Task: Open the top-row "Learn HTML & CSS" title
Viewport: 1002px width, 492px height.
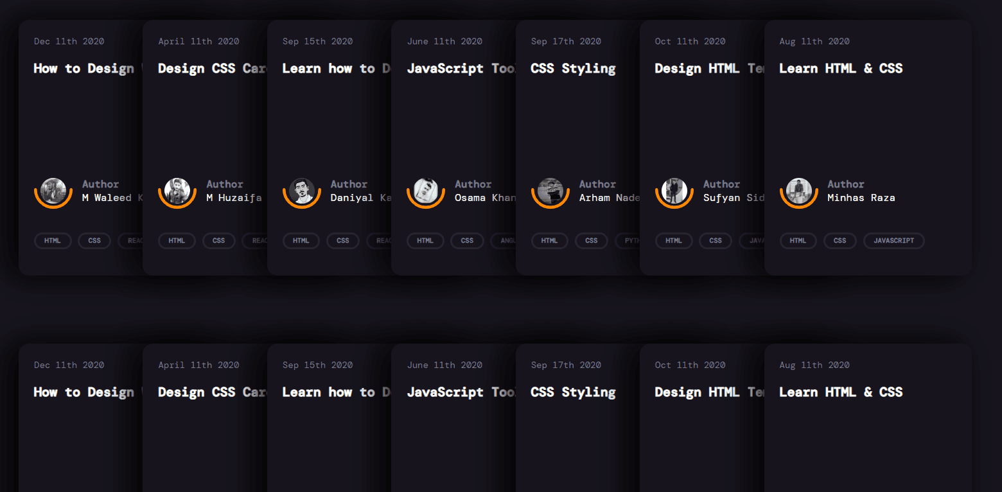Action: click(841, 69)
